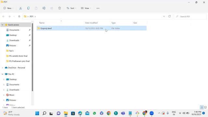Switch to large icons view via status bar
Image resolution: width=208 pixels, height=117 pixels.
[x=205, y=107]
